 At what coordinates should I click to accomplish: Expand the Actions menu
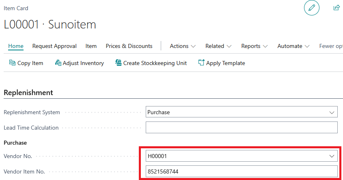coord(183,46)
